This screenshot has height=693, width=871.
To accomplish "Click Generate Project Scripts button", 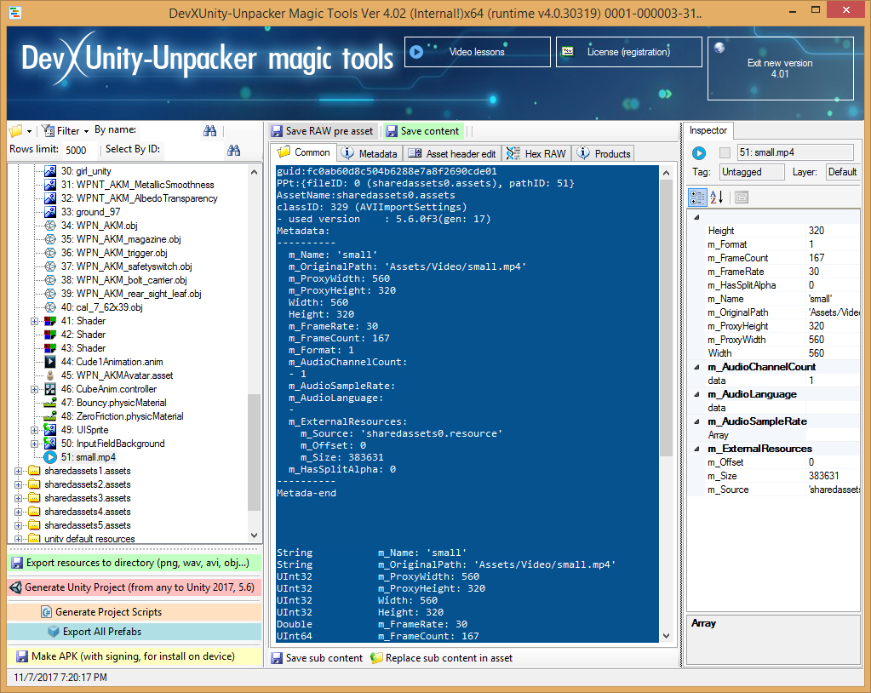I will pyautogui.click(x=135, y=612).
